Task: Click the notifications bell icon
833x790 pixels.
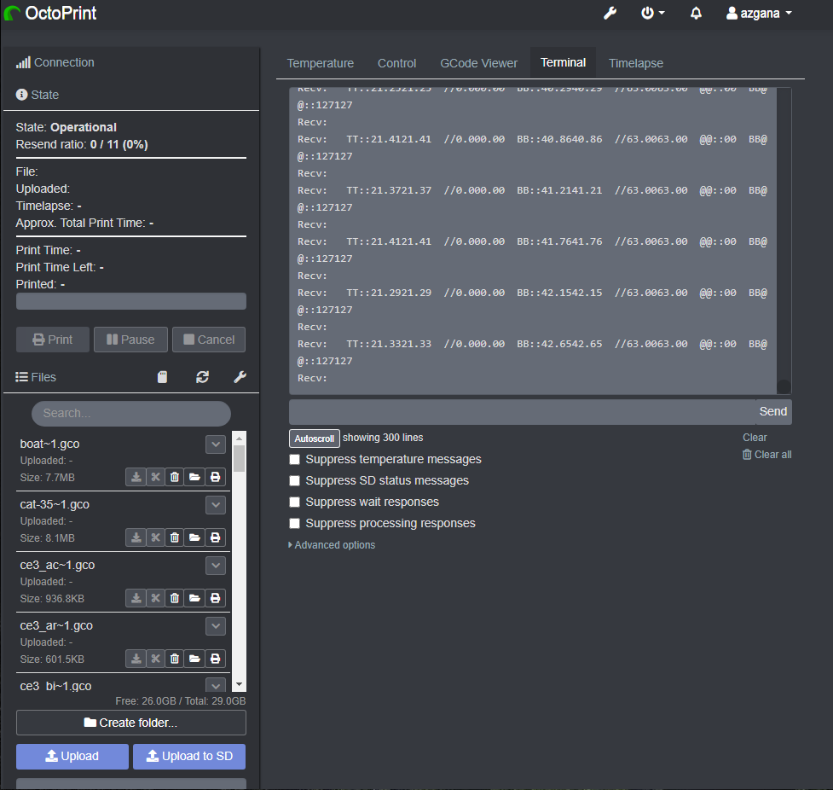Action: tap(696, 14)
